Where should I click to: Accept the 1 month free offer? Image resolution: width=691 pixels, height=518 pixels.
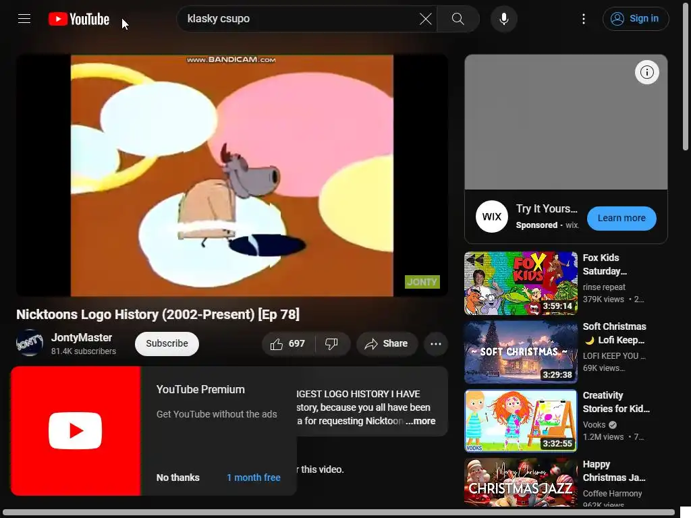(x=254, y=478)
